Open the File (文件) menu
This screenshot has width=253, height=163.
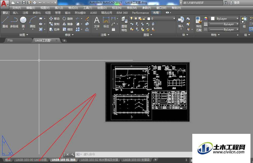pyautogui.click(x=16, y=8)
